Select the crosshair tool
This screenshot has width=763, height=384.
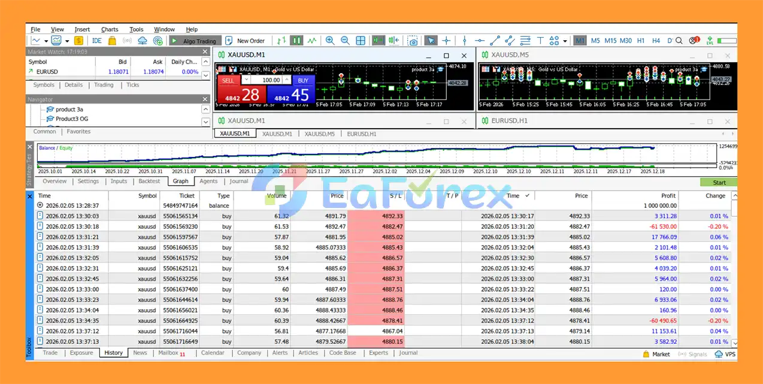tap(446, 41)
